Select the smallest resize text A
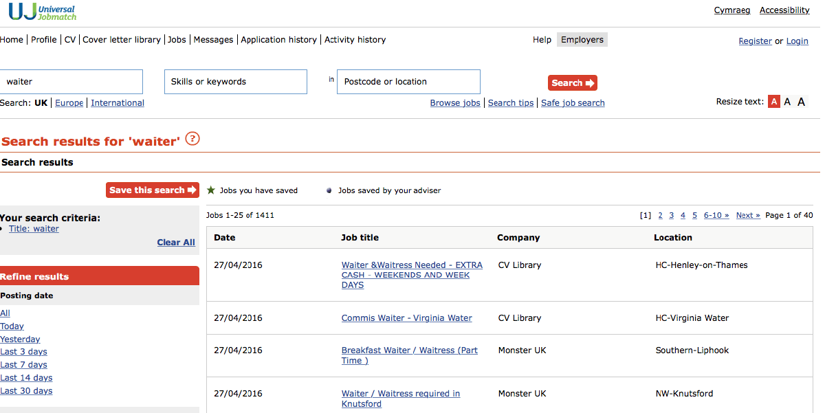 coord(774,102)
